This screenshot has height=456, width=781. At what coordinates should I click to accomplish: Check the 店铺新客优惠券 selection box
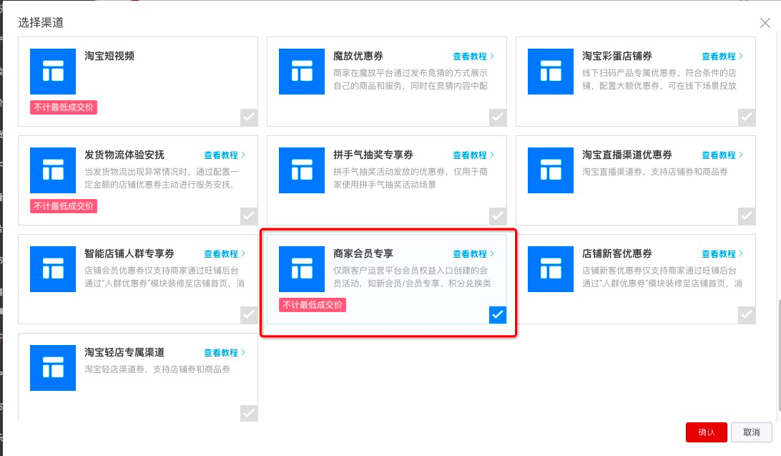tap(747, 314)
